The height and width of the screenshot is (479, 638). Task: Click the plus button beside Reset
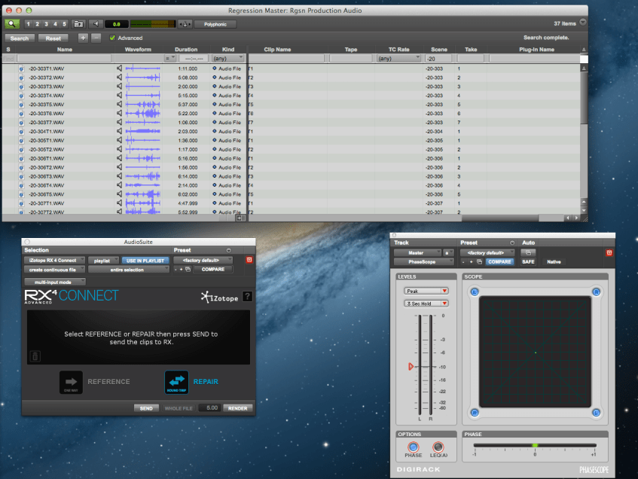tap(83, 38)
